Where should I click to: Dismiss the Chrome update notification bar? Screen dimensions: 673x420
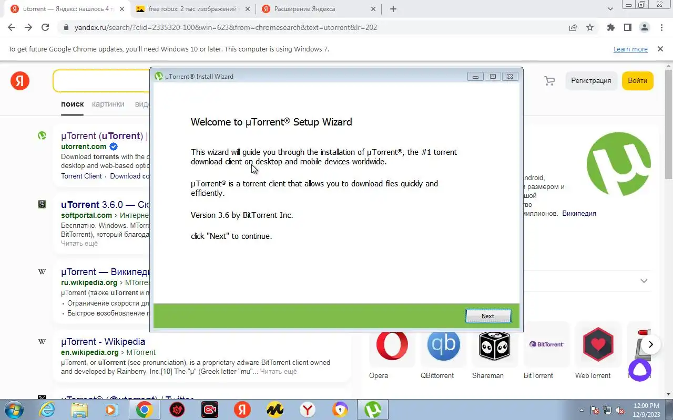[660, 49]
